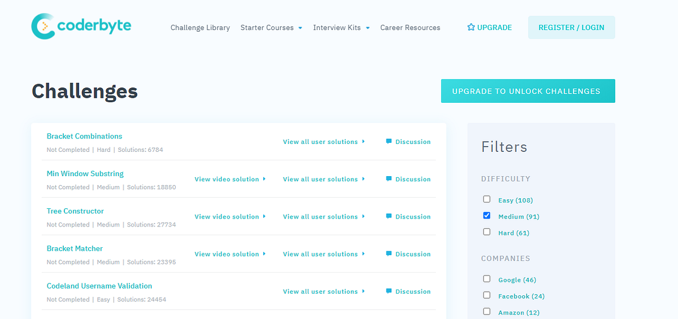Viewport: 678px width, 319px height.
Task: Click the chat icon for Codeland Username Validation
Action: pos(389,291)
